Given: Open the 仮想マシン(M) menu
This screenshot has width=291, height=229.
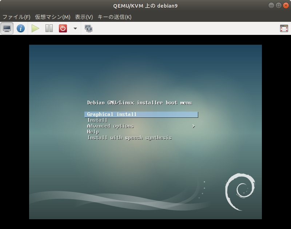Looking at the screenshot, I should [53, 17].
